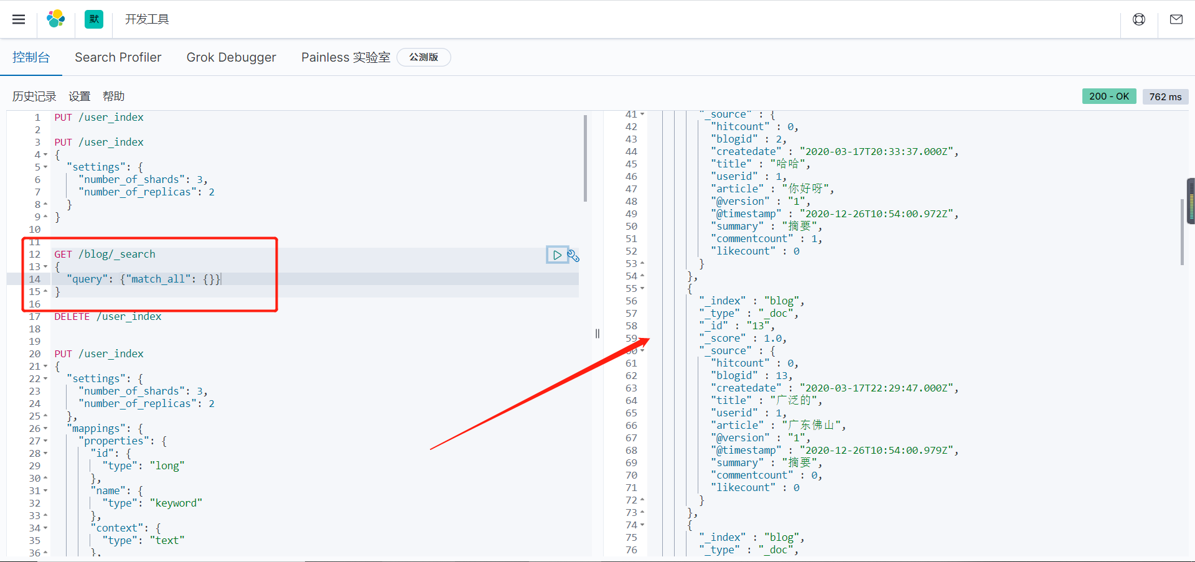The width and height of the screenshot is (1195, 562).
Task: Open the mail newsfeed icon
Action: point(1176,19)
